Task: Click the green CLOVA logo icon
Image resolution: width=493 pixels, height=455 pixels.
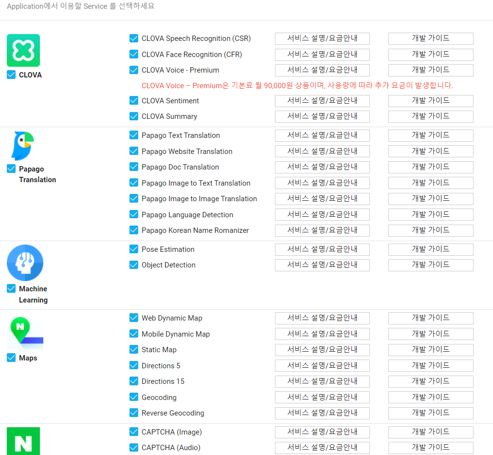Action: click(x=23, y=50)
